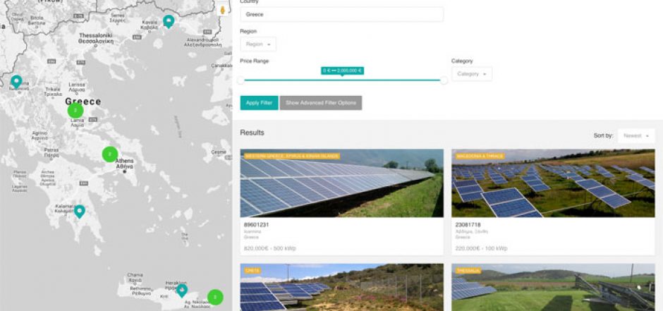
Task: Click Show Advanced Filter Options button
Action: tap(320, 103)
